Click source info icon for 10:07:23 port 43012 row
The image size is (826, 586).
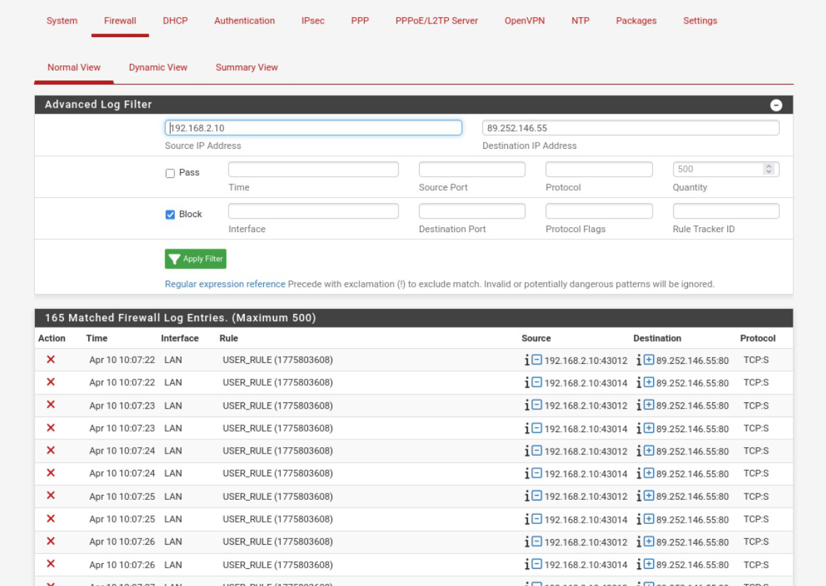tap(526, 405)
